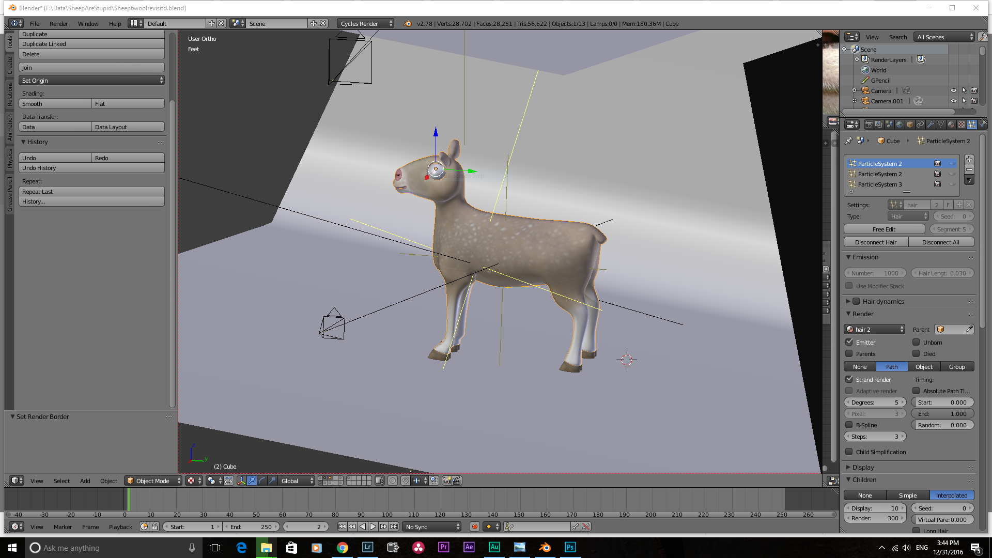Viewport: 992px width, 558px height.
Task: Open the World properties tab
Action: click(x=900, y=125)
